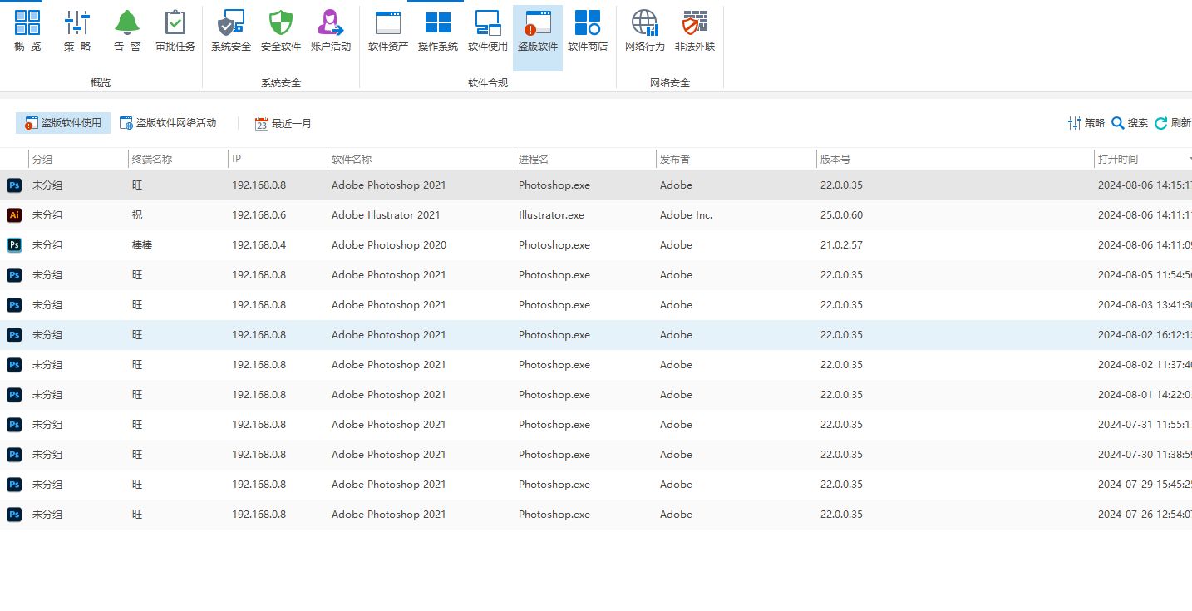Click the 刷新 refresh button
Image resolution: width=1192 pixels, height=611 pixels.
coord(1173,123)
